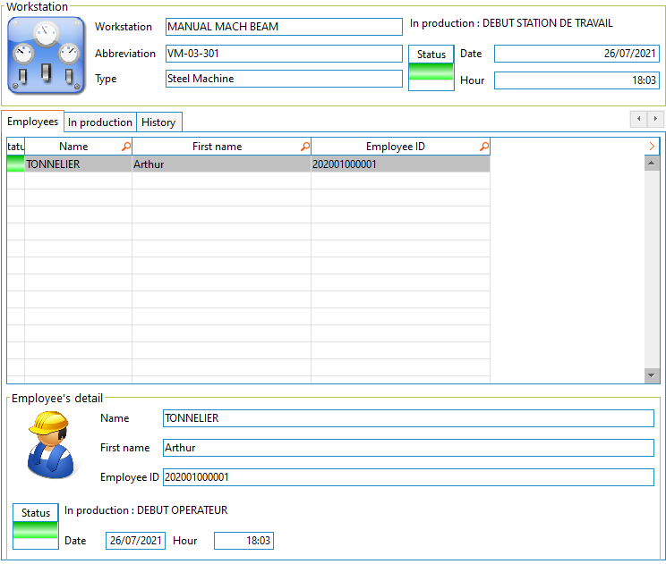Click the scrollbar up arrow in employee list
This screenshot has width=666, height=564.
[652, 163]
